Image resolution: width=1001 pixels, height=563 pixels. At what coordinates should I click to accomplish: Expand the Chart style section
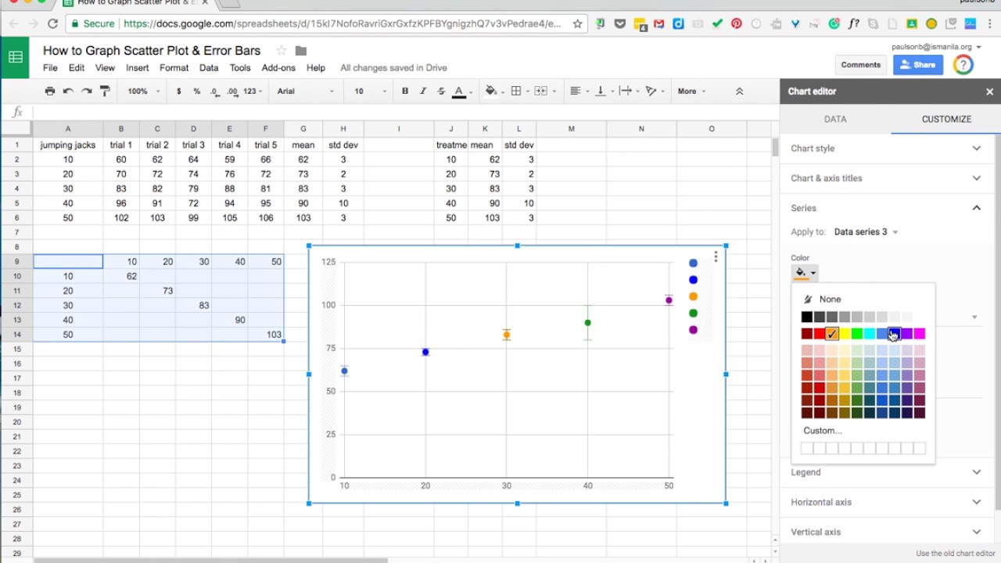tap(885, 149)
